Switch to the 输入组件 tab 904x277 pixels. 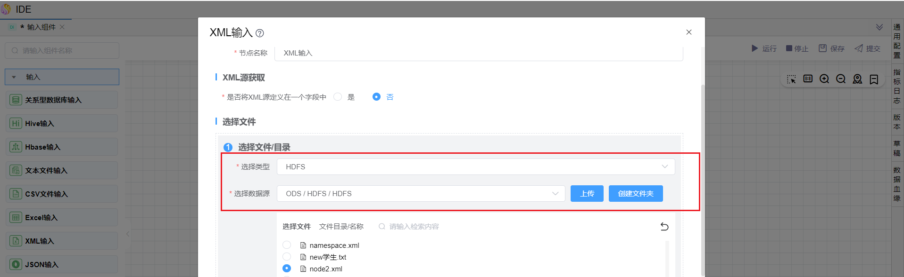(x=41, y=27)
